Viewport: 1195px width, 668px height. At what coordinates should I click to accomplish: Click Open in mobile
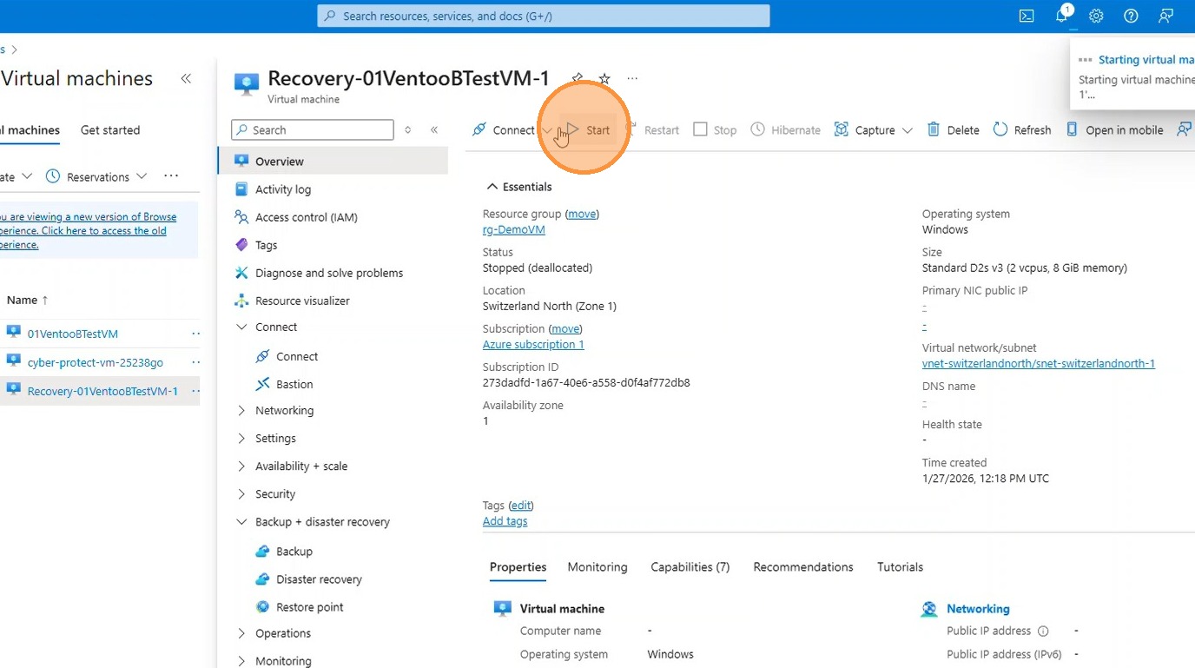coord(1114,129)
